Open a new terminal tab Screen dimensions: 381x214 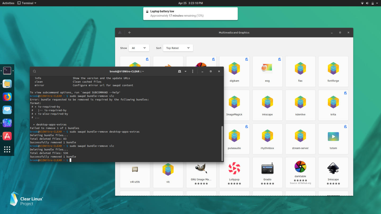[179, 71]
